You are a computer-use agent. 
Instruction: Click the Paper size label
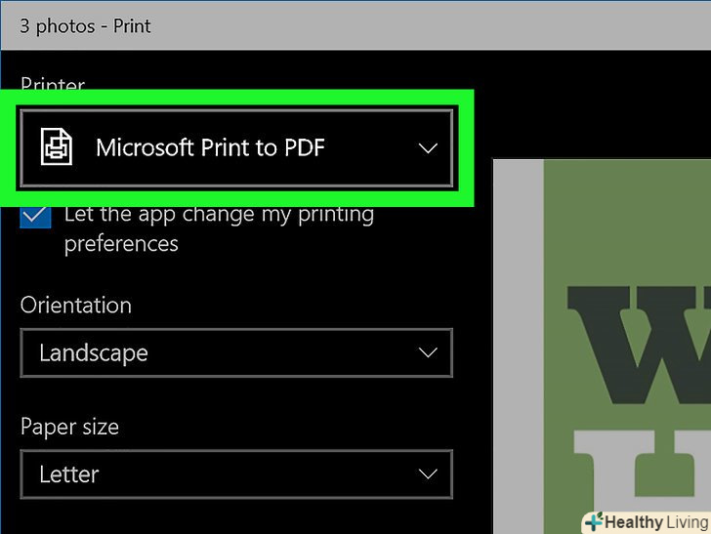[x=69, y=427]
